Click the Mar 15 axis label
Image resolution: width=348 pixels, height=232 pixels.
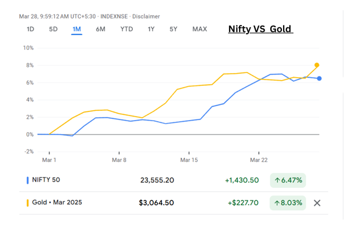[x=189, y=160]
